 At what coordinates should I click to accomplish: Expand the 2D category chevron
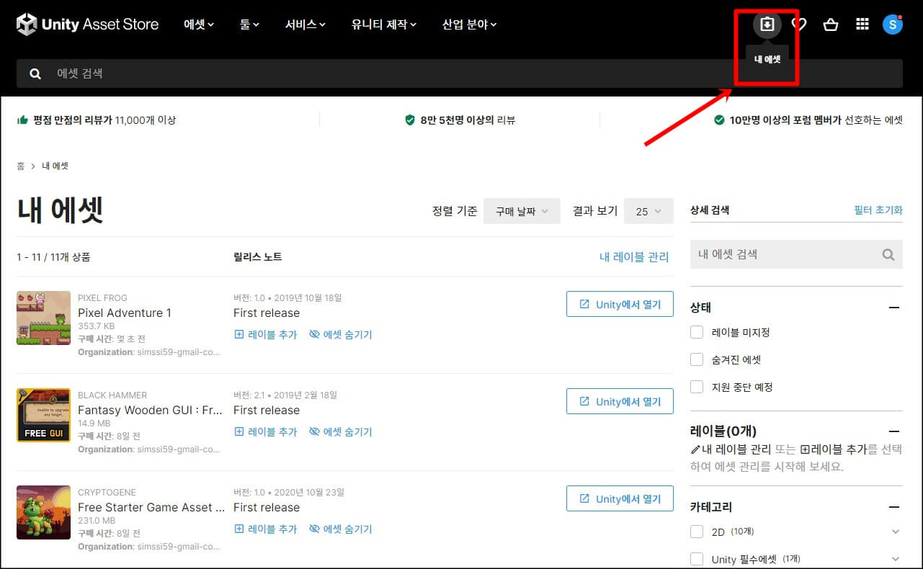(895, 532)
